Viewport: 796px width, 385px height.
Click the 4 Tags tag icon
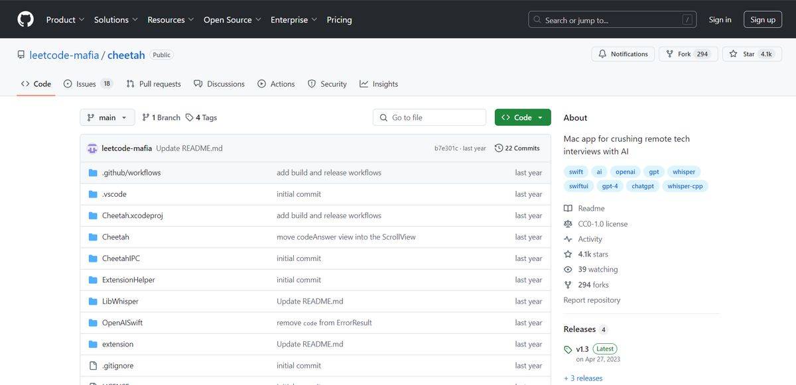pyautogui.click(x=190, y=118)
